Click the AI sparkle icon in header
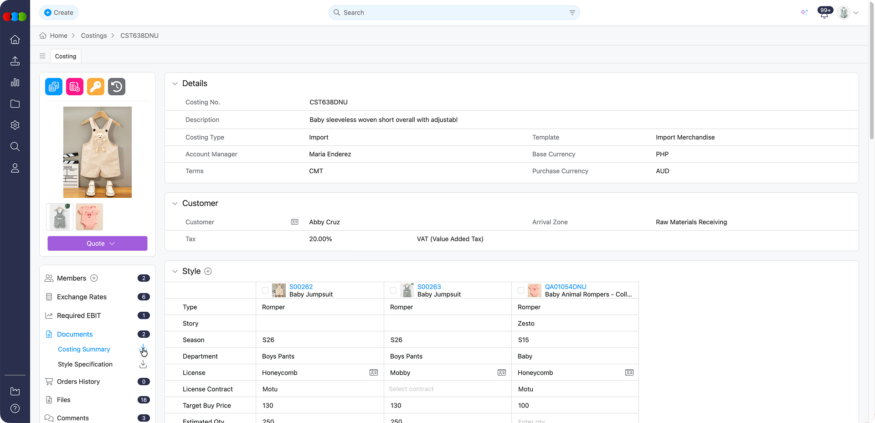This screenshot has width=875, height=423. 804,12
